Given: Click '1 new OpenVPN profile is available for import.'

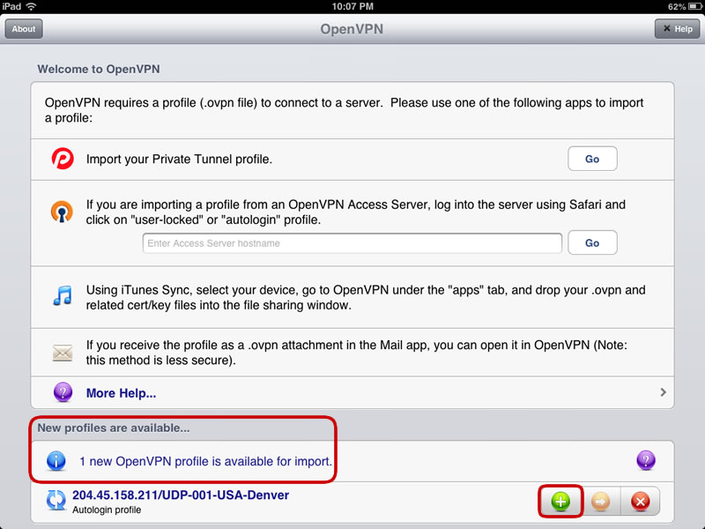Looking at the screenshot, I should point(206,461).
